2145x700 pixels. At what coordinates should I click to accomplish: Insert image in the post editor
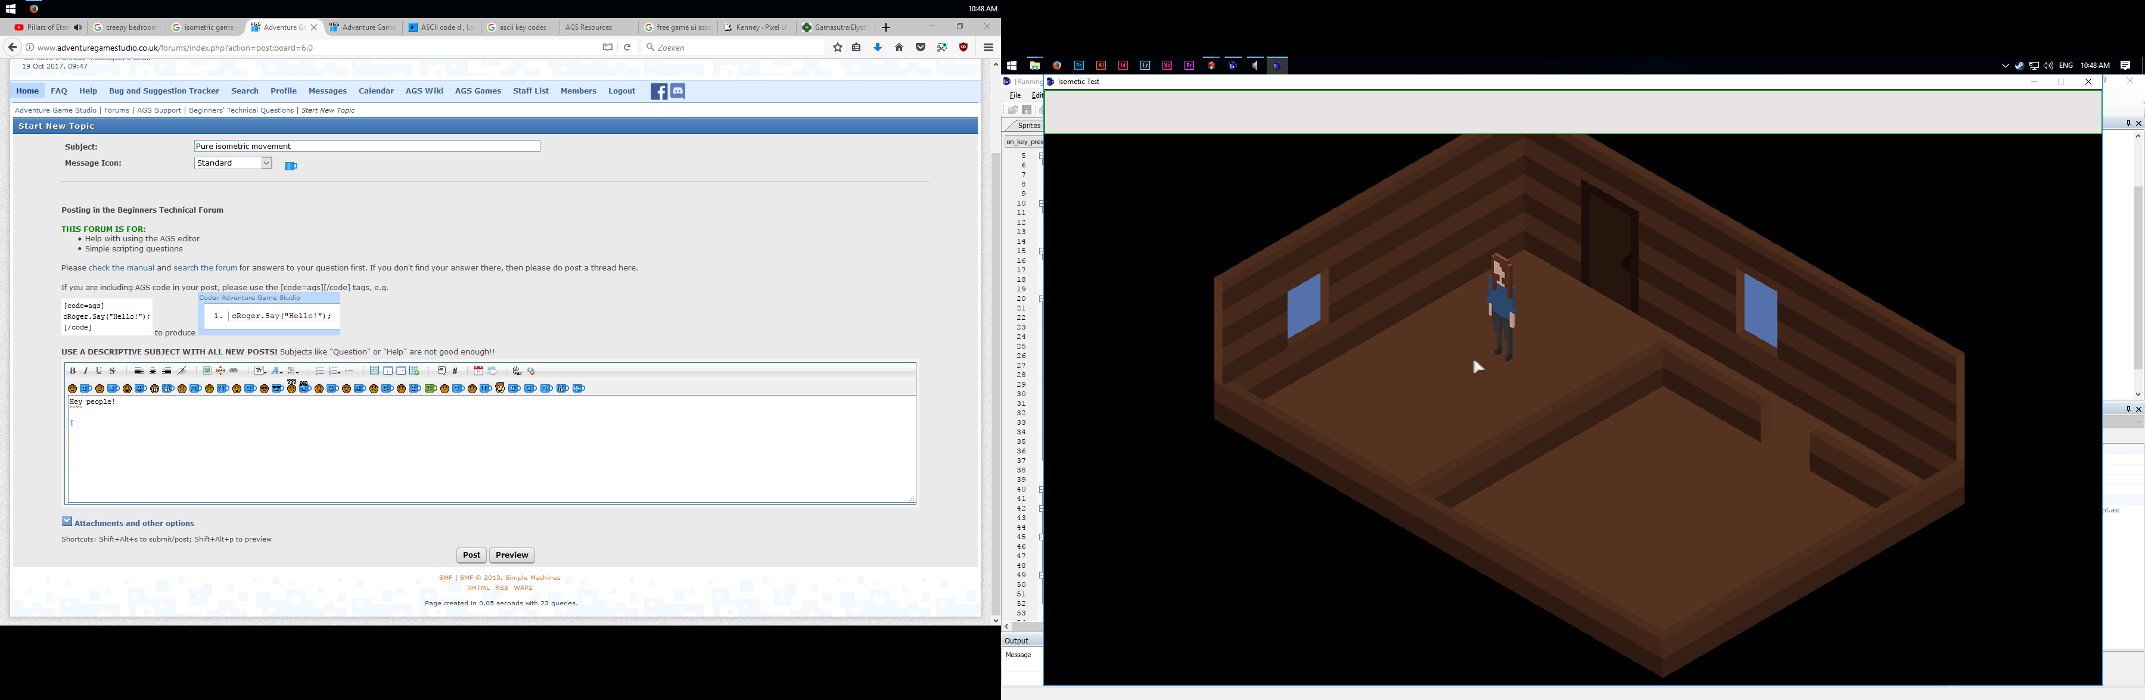pos(207,371)
